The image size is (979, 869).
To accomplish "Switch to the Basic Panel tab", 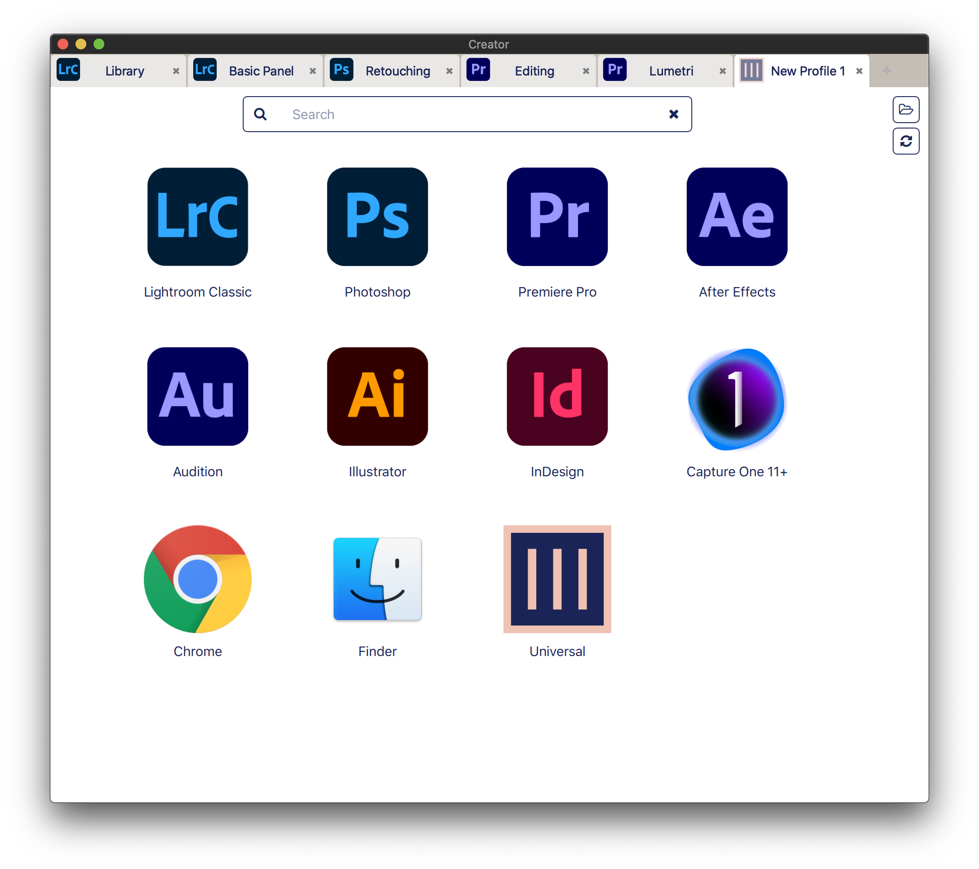I will [x=255, y=71].
